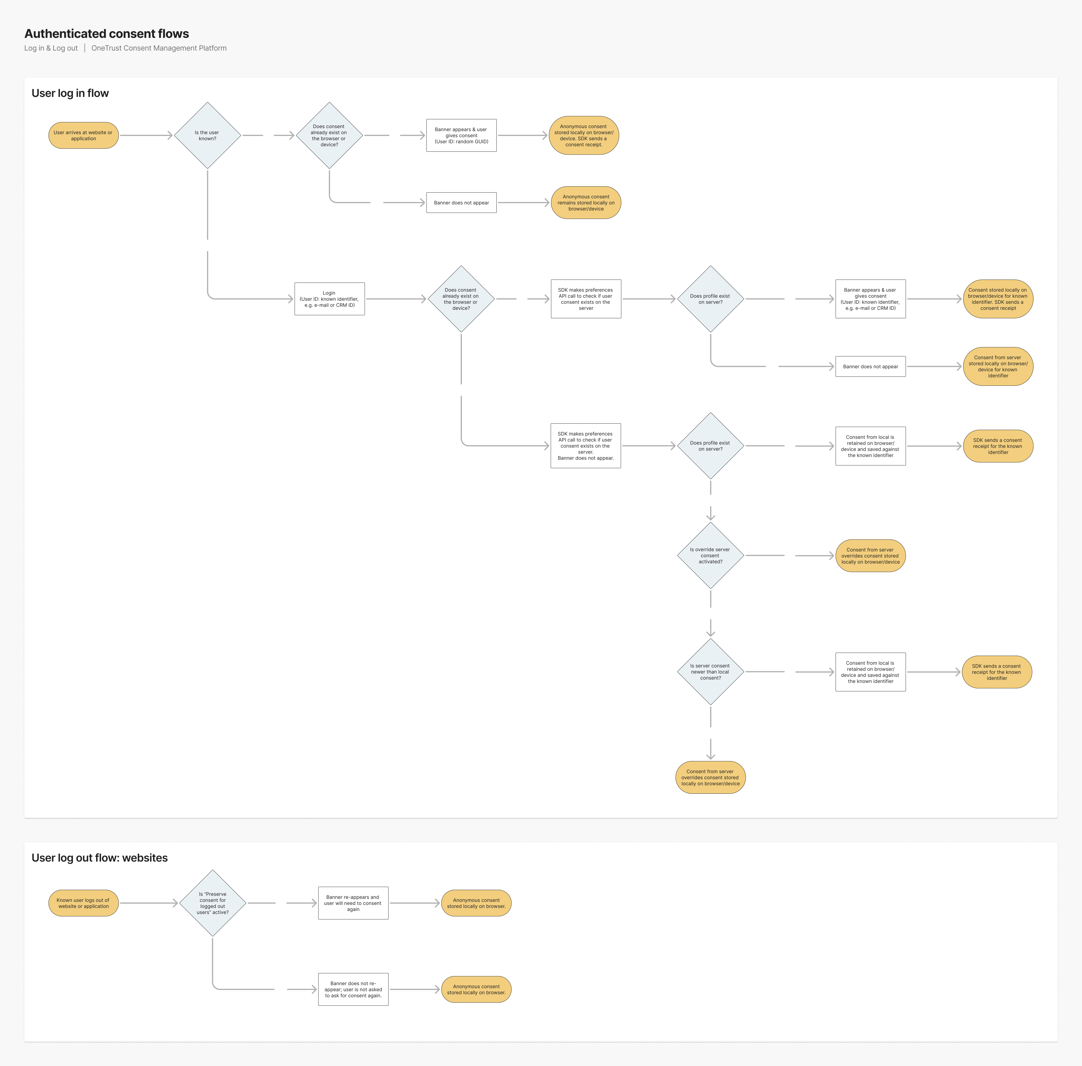Click the 'Anonymous consent remains stored locally' node

[586, 203]
